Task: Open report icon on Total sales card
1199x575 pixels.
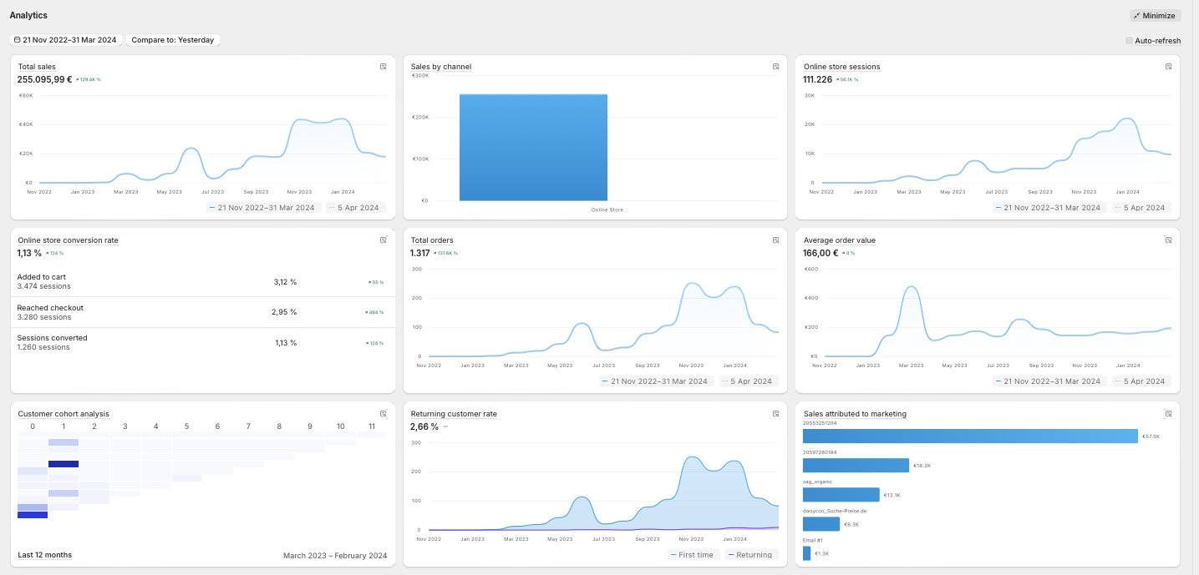Action: [384, 67]
